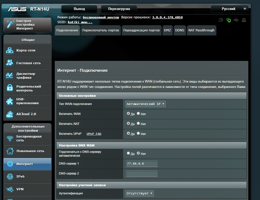
Task: Click the Traffic Manager graph icon
Action: (9, 76)
